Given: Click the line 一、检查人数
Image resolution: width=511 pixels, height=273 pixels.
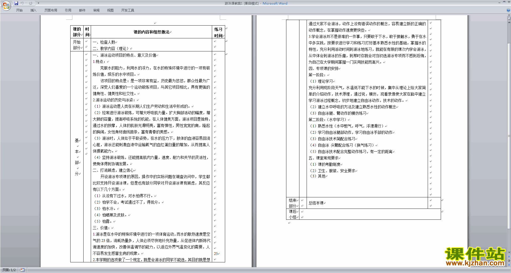Looking at the screenshot, I should [104, 42].
